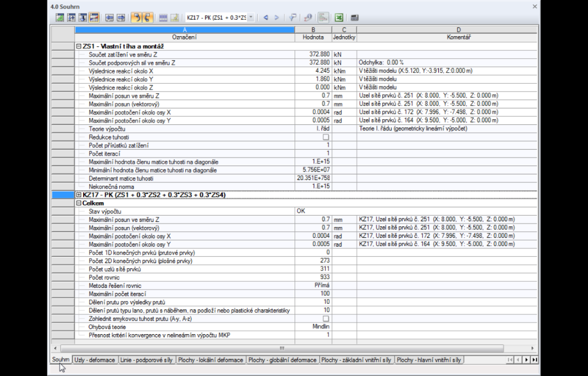The image size is (588, 376).
Task: Export table to Excel icon
Action: point(339,18)
